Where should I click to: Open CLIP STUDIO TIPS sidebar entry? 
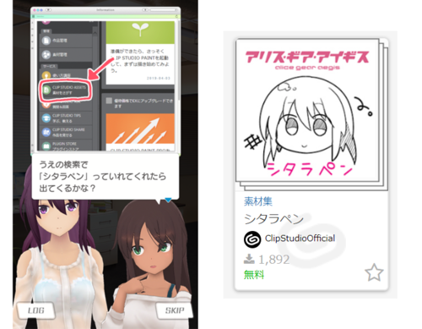click(67, 118)
